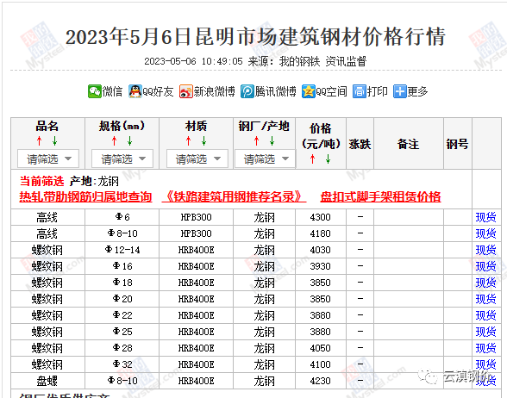Click 现货 link in the 高线 Φ6 row
Image resolution: width=507 pixels, height=398 pixels.
(x=485, y=217)
